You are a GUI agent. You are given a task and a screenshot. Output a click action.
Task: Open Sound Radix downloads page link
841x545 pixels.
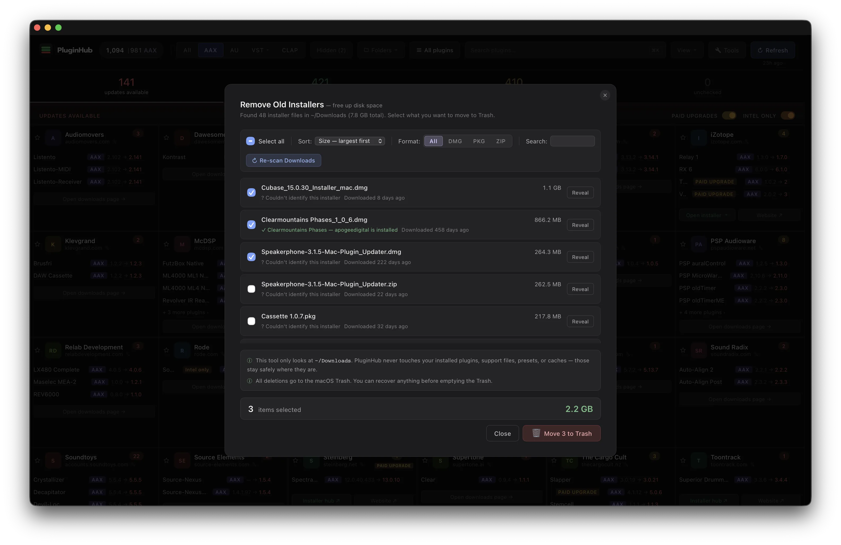coord(740,399)
